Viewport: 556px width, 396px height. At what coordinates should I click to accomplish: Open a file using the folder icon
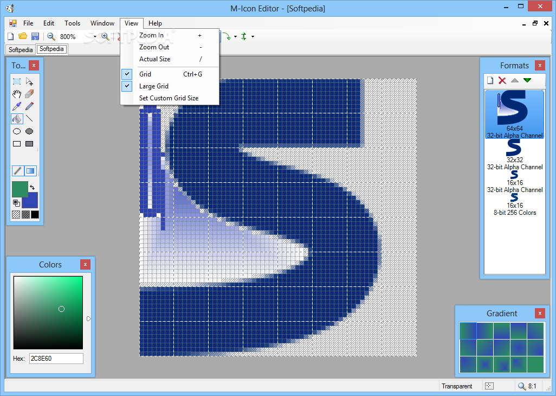(23, 36)
